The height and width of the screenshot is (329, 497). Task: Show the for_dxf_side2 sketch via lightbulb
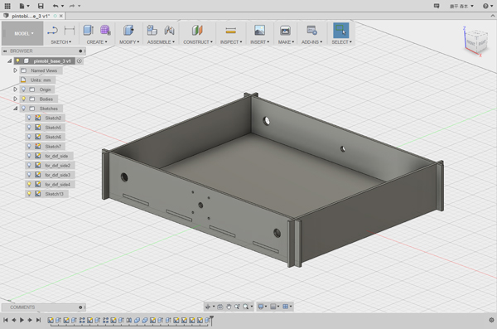[29, 165]
